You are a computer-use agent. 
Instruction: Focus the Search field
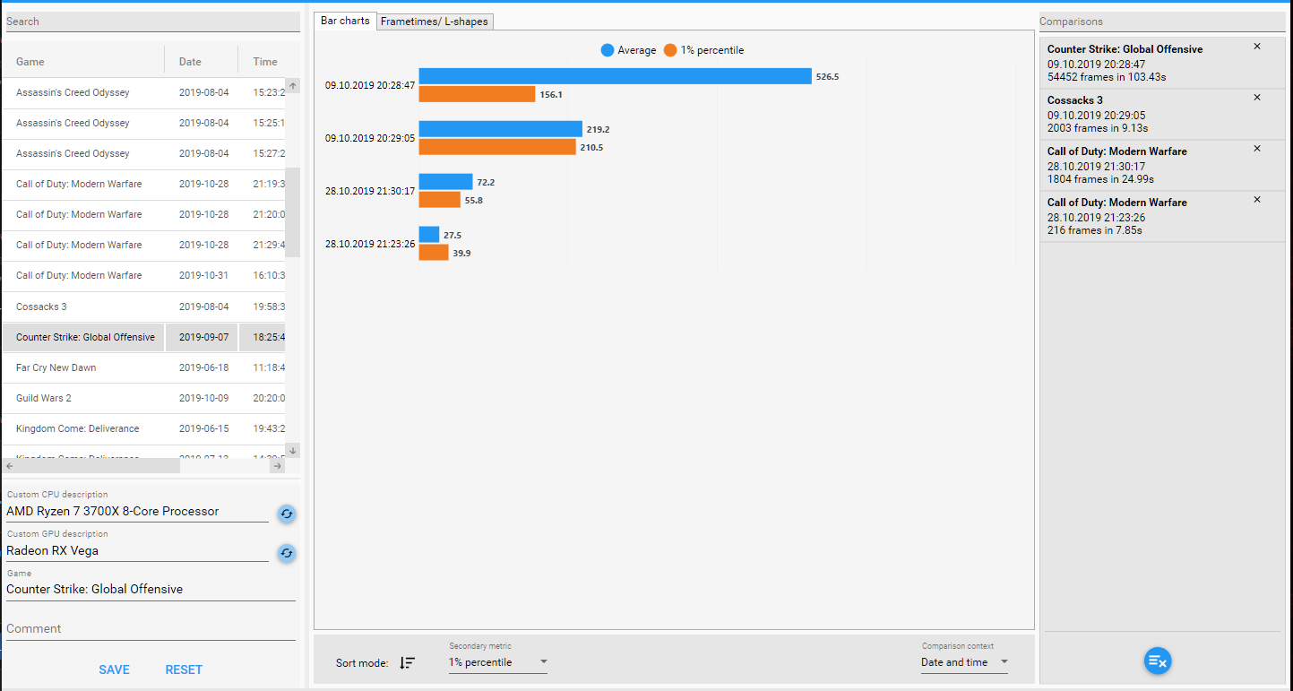[152, 22]
